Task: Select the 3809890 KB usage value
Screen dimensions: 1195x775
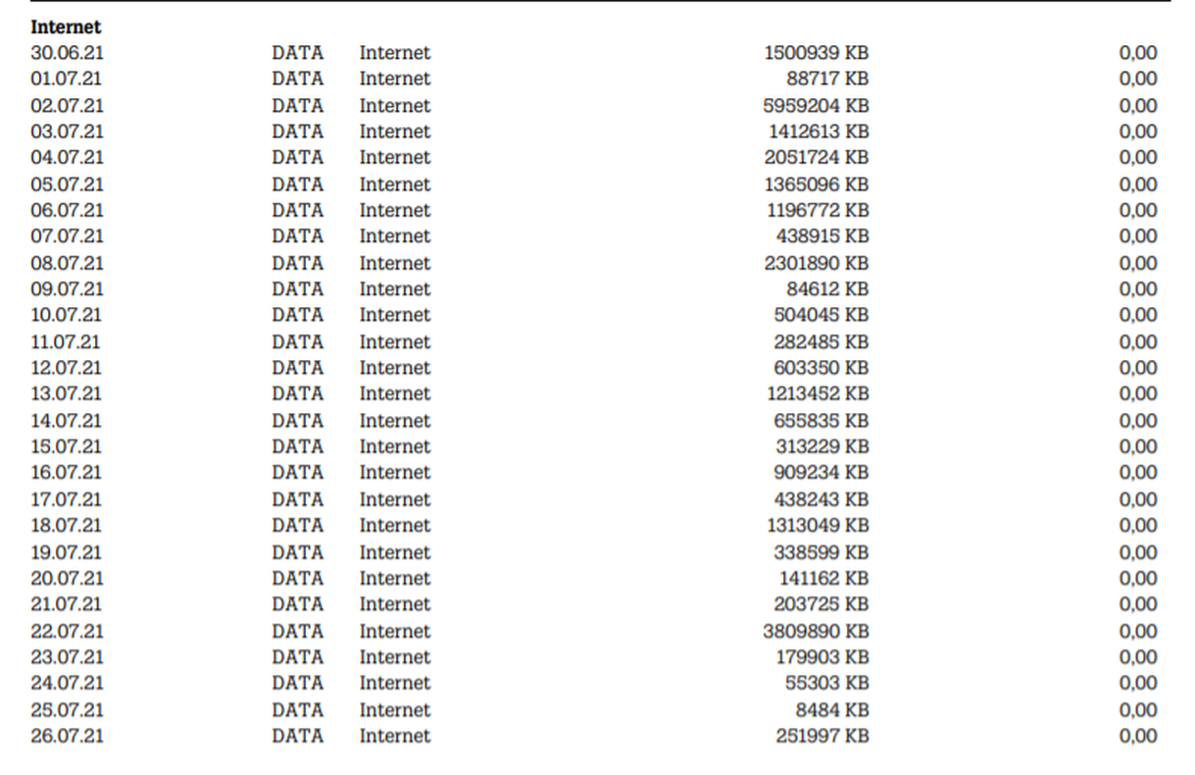Action: (x=816, y=631)
